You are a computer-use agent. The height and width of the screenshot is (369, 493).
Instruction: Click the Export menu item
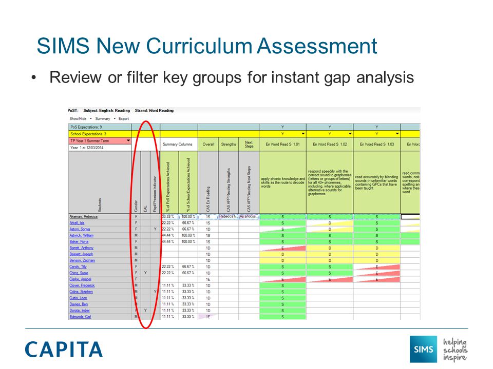pyautogui.click(x=124, y=118)
